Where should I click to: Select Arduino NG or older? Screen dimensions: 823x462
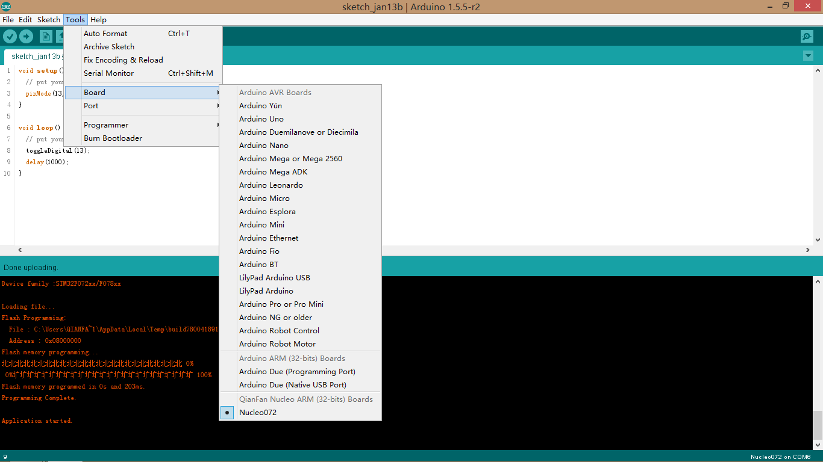coord(301,318)
